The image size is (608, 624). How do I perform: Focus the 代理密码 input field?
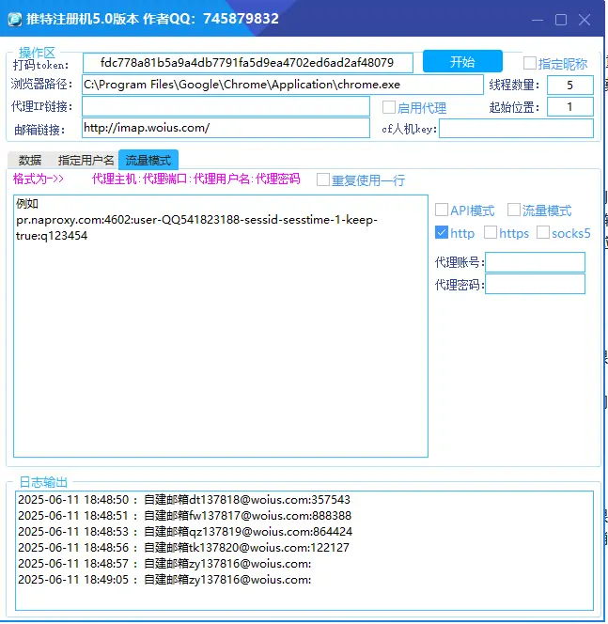(x=535, y=284)
